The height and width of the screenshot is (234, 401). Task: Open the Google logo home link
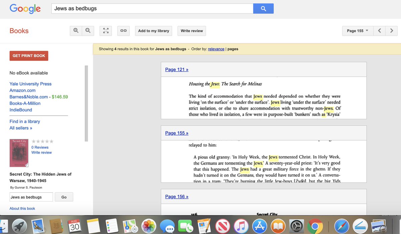pyautogui.click(x=25, y=8)
